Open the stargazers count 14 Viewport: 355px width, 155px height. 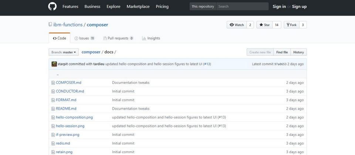click(277, 25)
